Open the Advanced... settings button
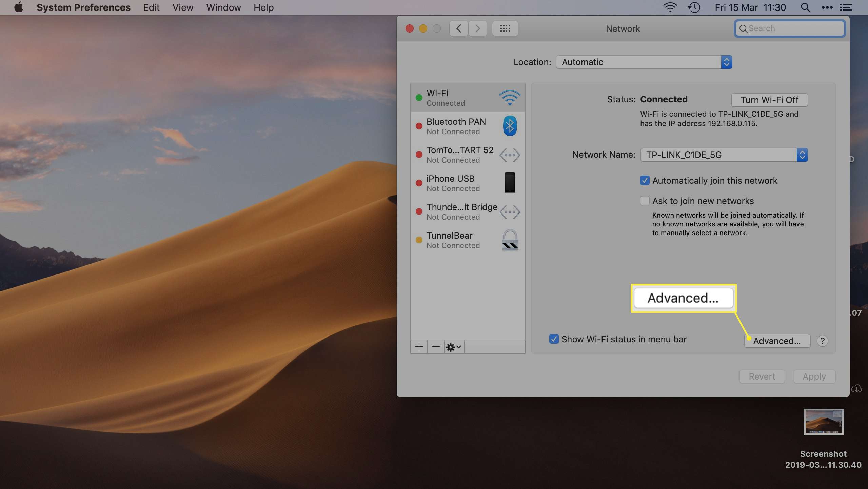This screenshot has width=868, height=489. 777,341
